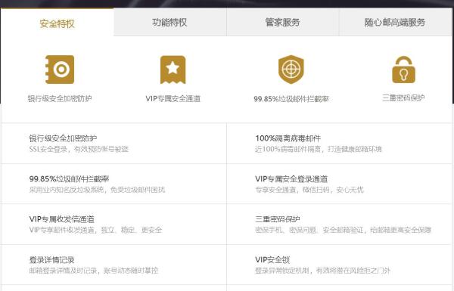454x291 pixels.
Task: Click the 密保手机、密保问题 description text
Action: pos(343,231)
